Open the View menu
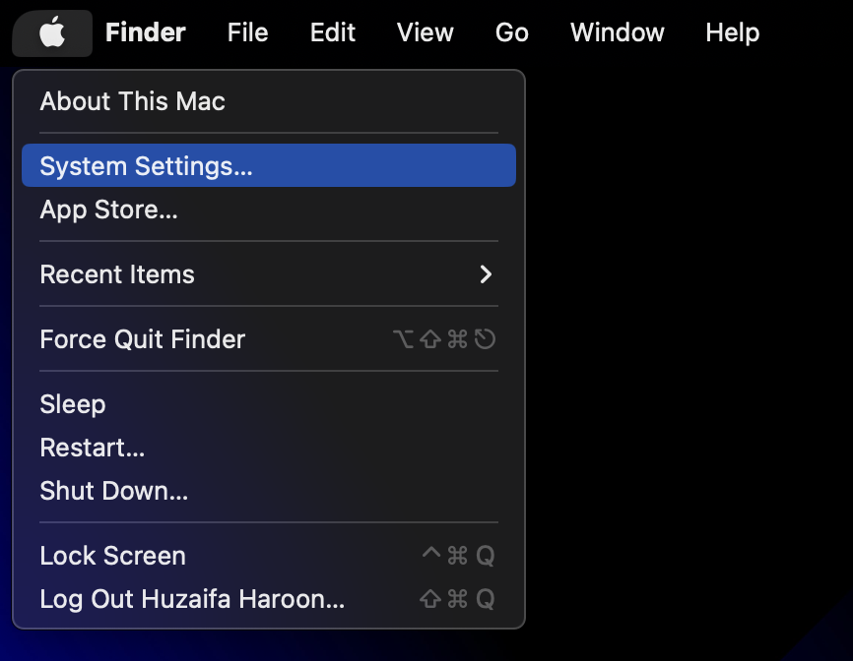This screenshot has width=853, height=661. [426, 32]
